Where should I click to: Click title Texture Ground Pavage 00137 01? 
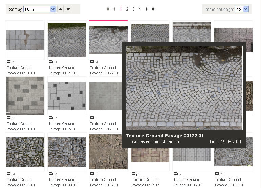point(229,182)
